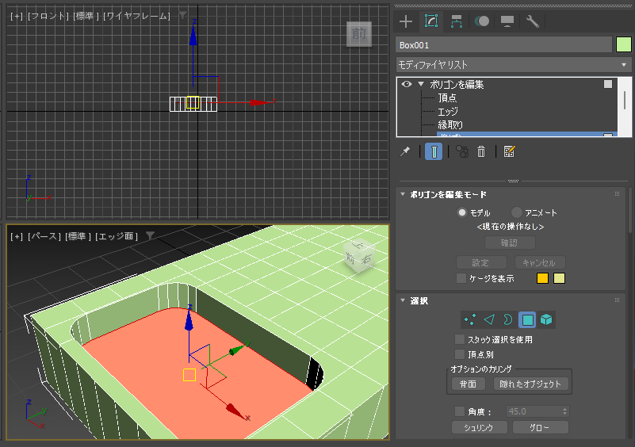
Task: Switch to the Modify panel tab
Action: (431, 21)
